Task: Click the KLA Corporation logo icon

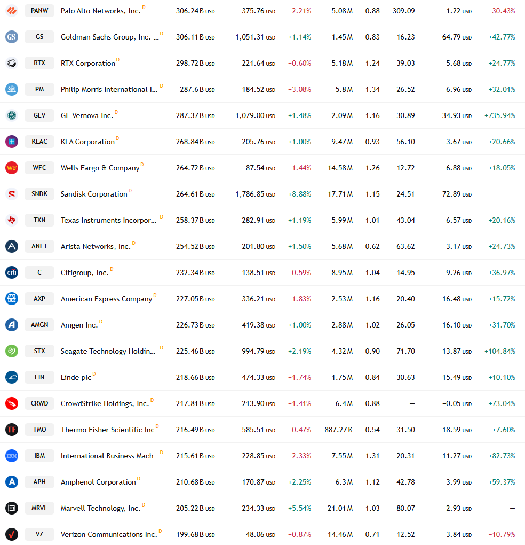Action: tap(12, 142)
